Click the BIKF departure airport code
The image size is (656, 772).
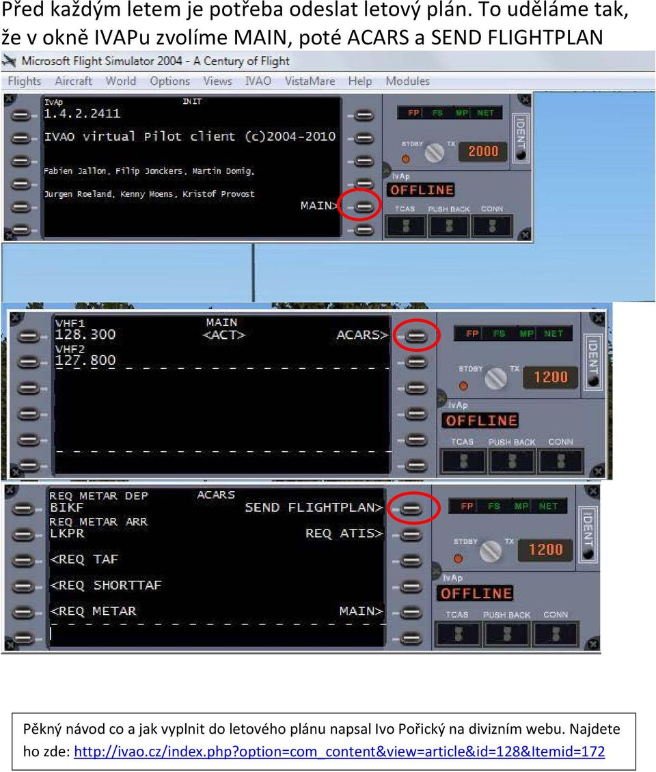pos(66,508)
